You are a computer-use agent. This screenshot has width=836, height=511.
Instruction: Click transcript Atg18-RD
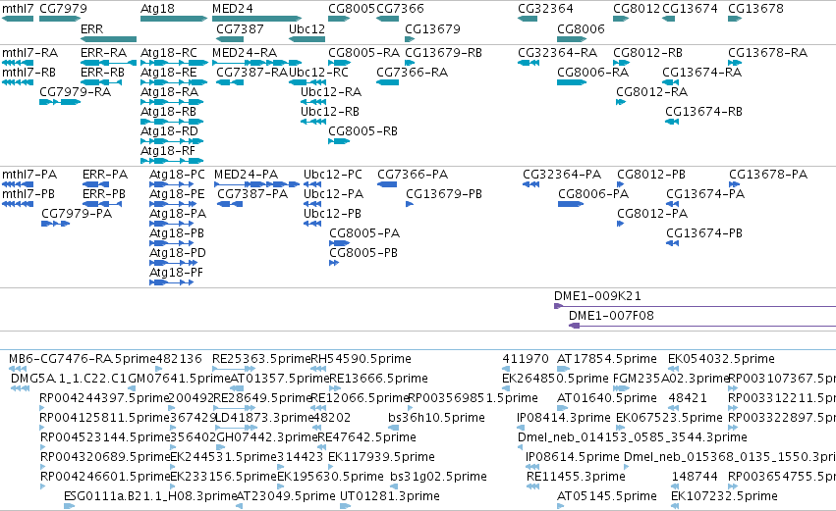tap(169, 131)
